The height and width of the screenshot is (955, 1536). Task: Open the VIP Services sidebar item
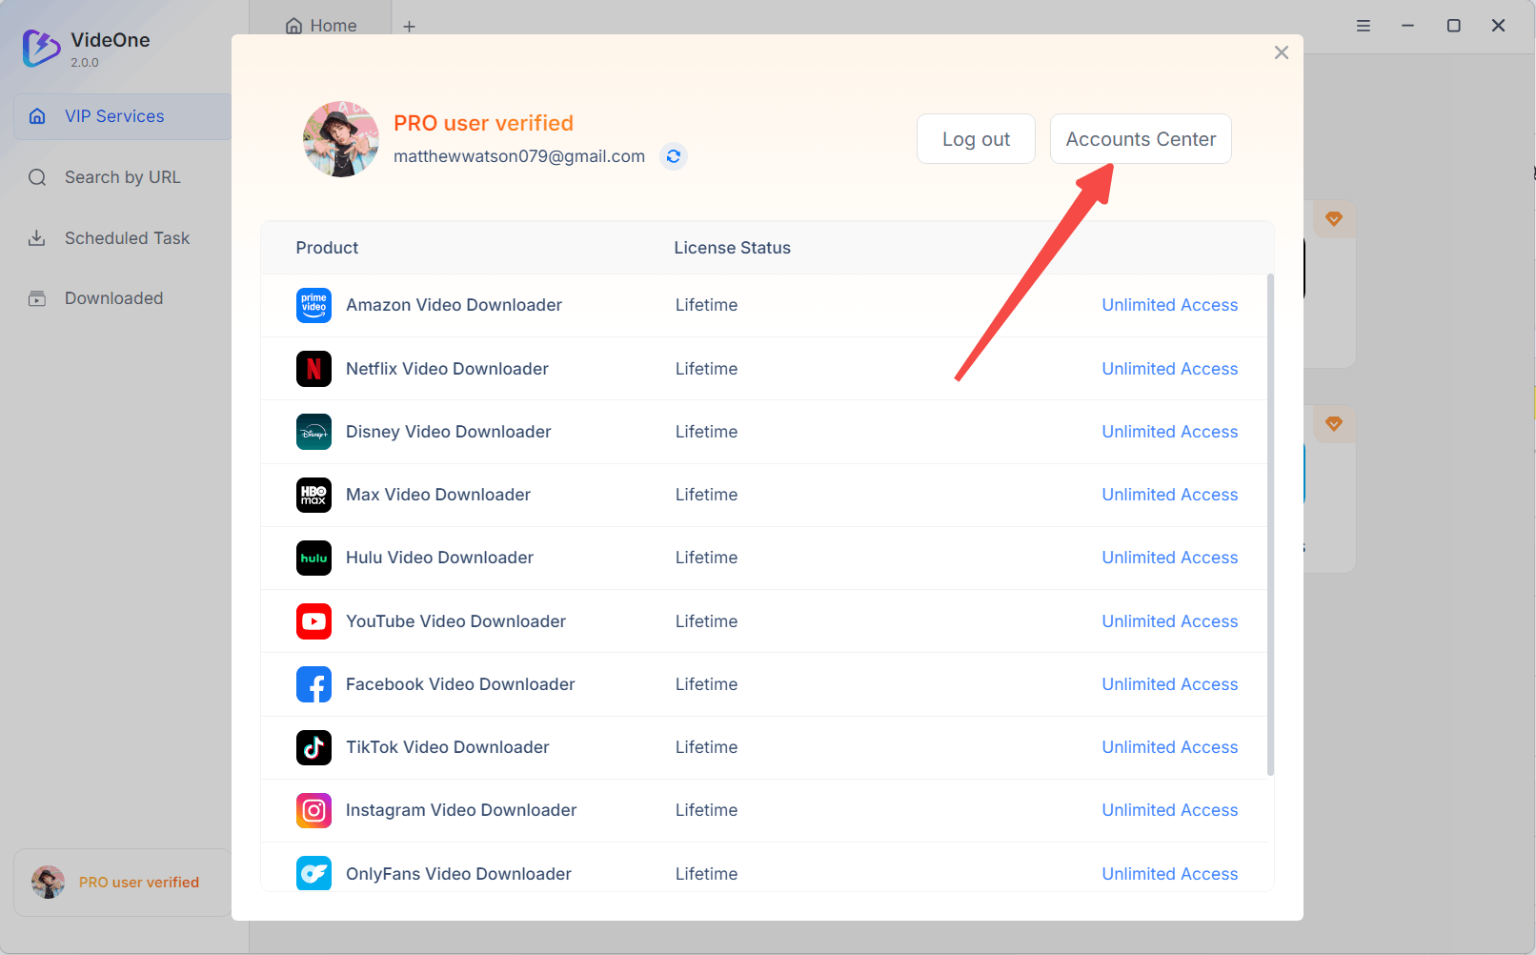[114, 116]
